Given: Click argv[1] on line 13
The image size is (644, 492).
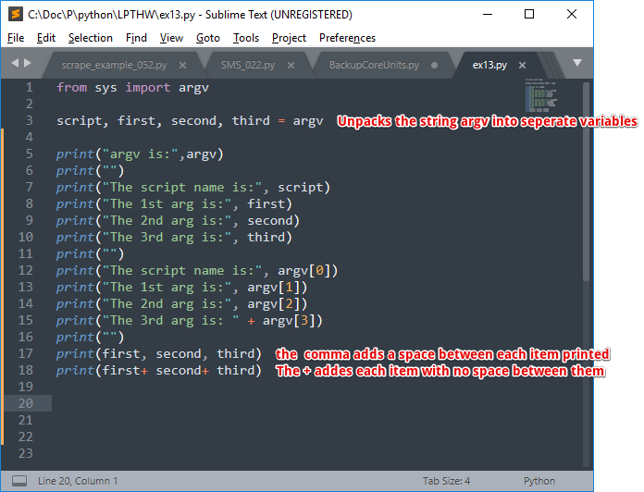Looking at the screenshot, I should pos(274,288).
